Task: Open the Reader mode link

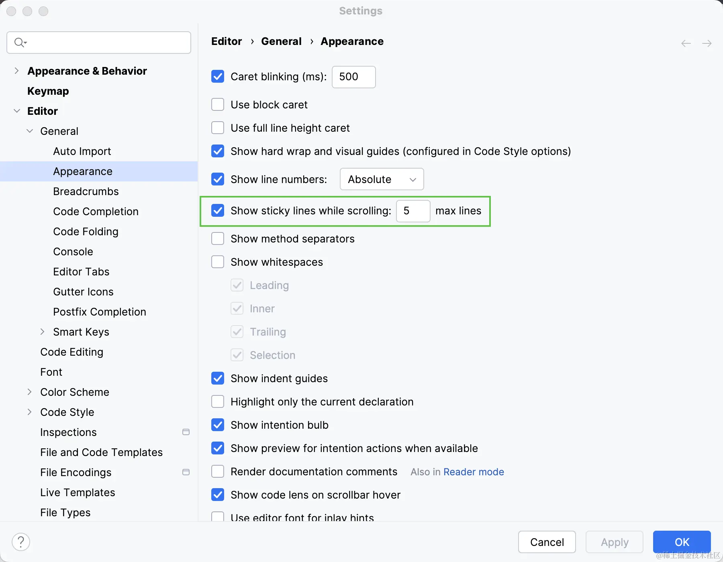Action: 474,472
